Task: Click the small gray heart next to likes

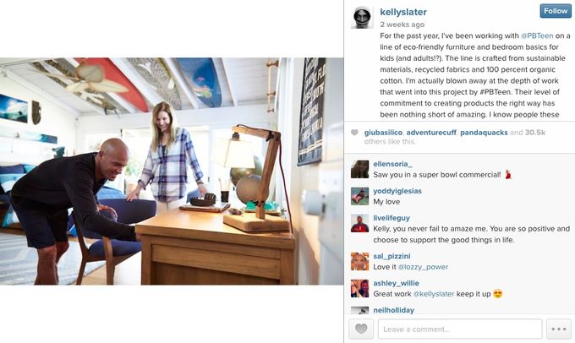Action: click(x=354, y=133)
